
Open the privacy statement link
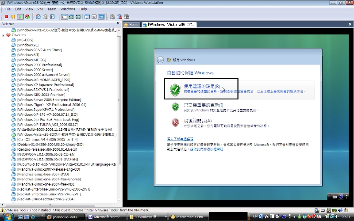point(207,149)
